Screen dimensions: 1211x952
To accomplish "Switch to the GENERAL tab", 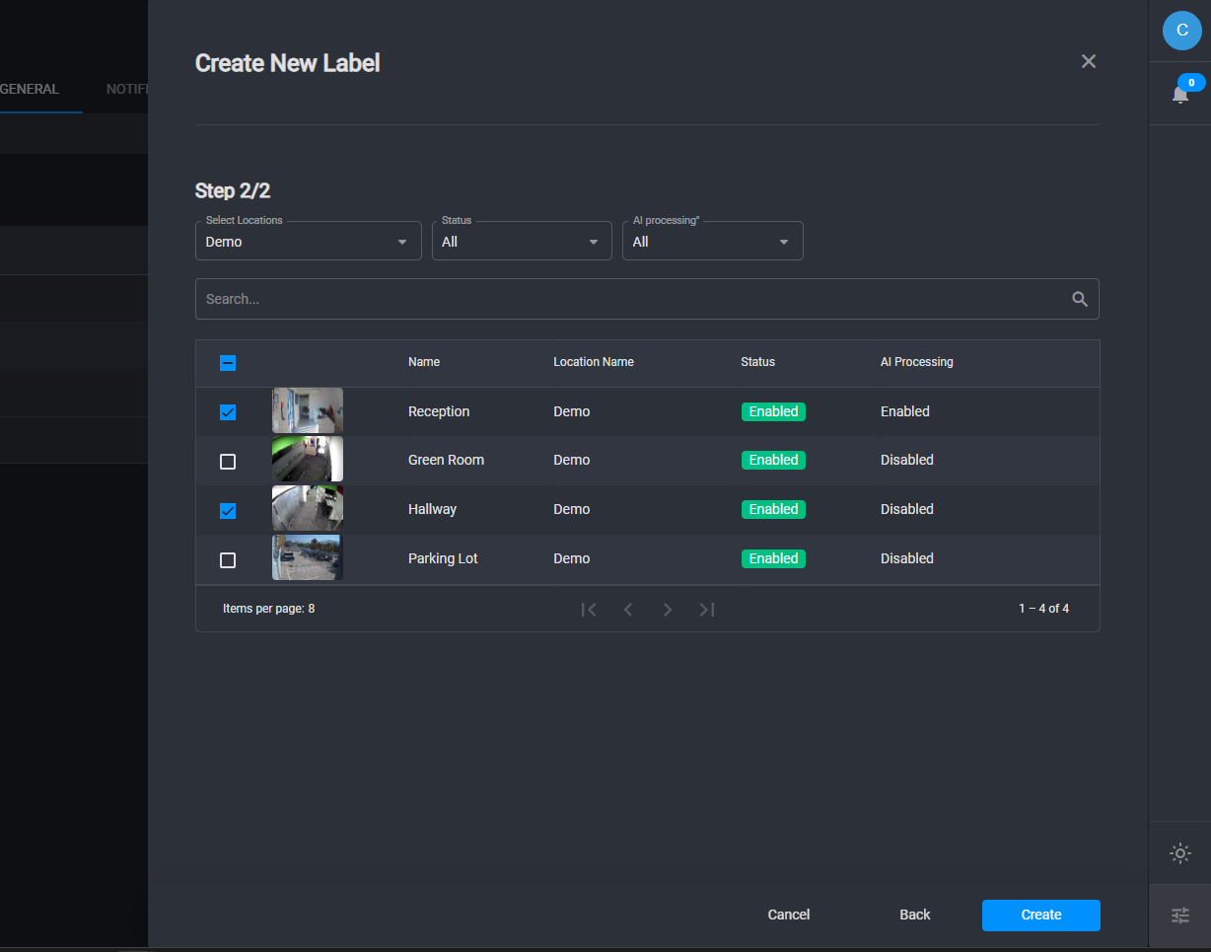I will coord(30,89).
